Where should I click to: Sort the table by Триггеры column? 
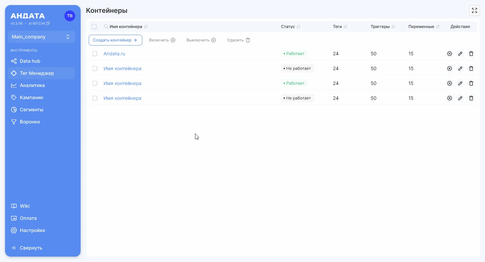(x=393, y=27)
